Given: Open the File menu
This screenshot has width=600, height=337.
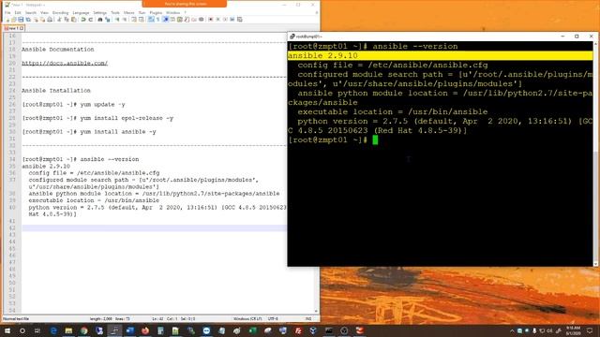Looking at the screenshot, I should (7, 12).
